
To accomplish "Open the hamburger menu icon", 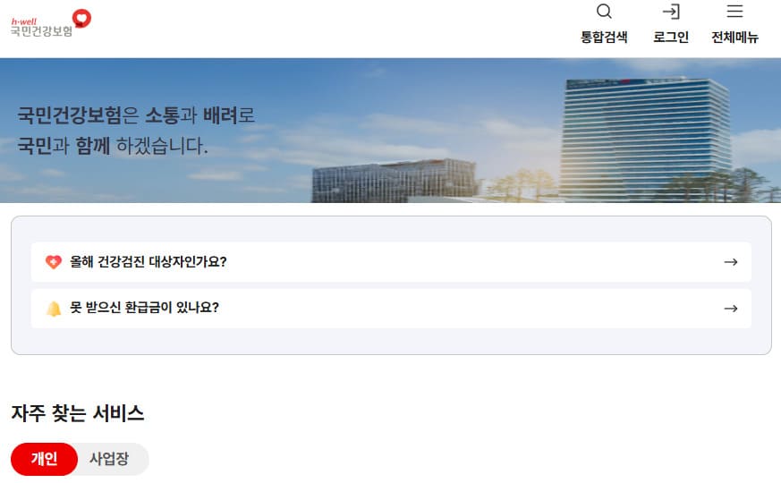I will 734,12.
